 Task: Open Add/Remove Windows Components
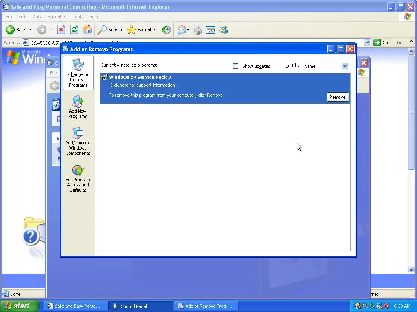coord(78,141)
